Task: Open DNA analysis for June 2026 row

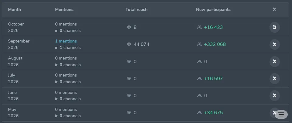Action: point(274,96)
